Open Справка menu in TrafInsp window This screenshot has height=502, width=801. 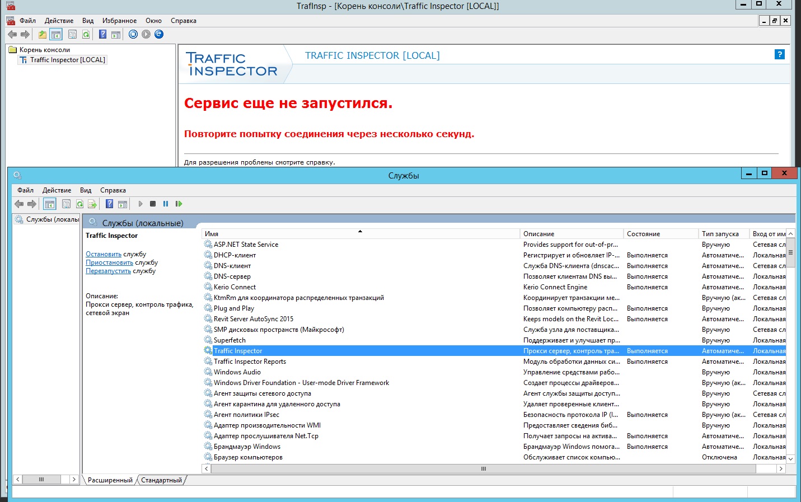[184, 21]
